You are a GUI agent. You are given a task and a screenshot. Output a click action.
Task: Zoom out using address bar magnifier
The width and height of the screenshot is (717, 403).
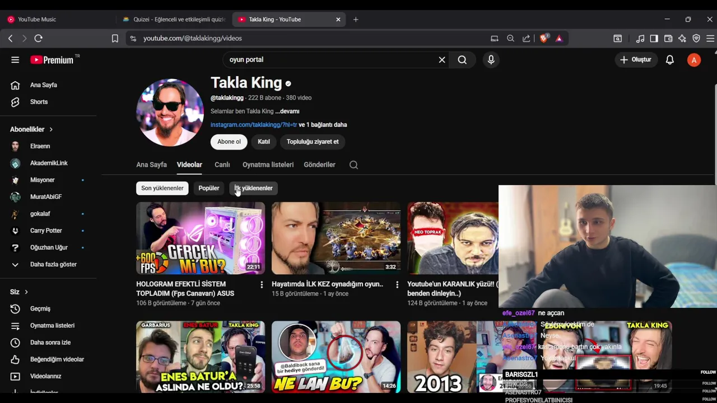click(510, 39)
